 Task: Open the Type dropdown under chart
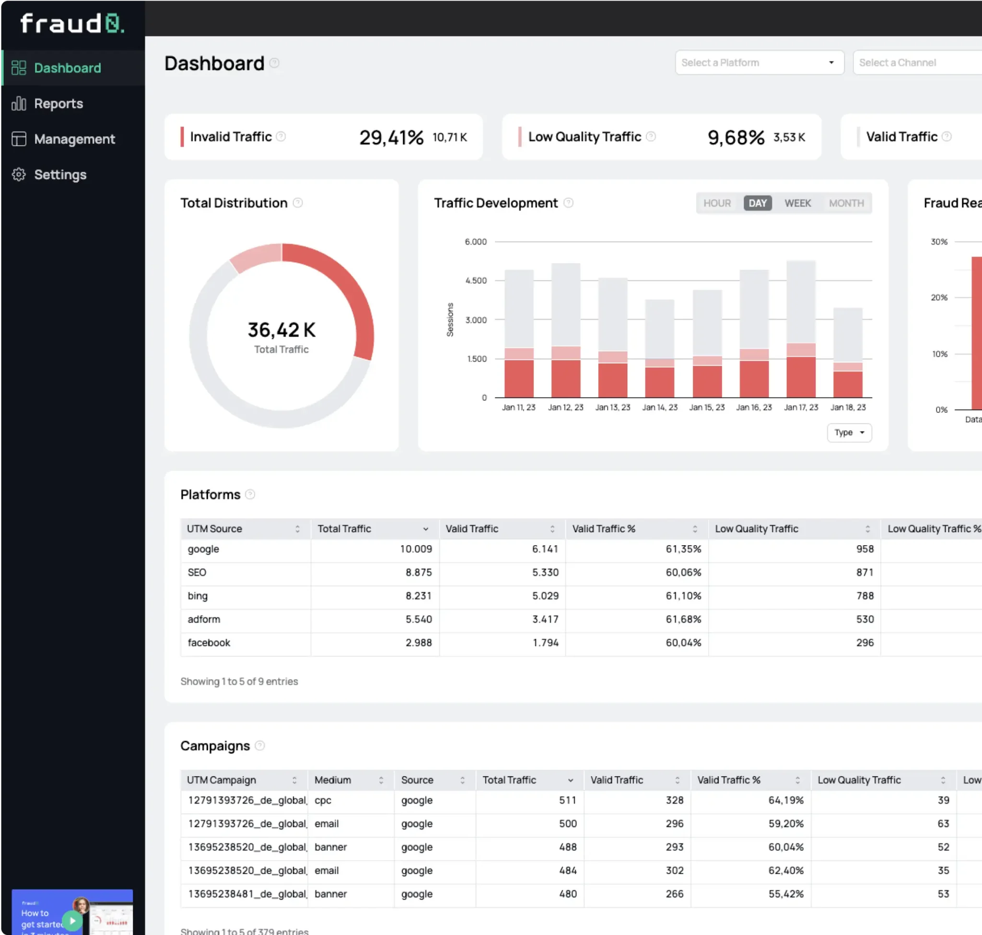tap(849, 432)
